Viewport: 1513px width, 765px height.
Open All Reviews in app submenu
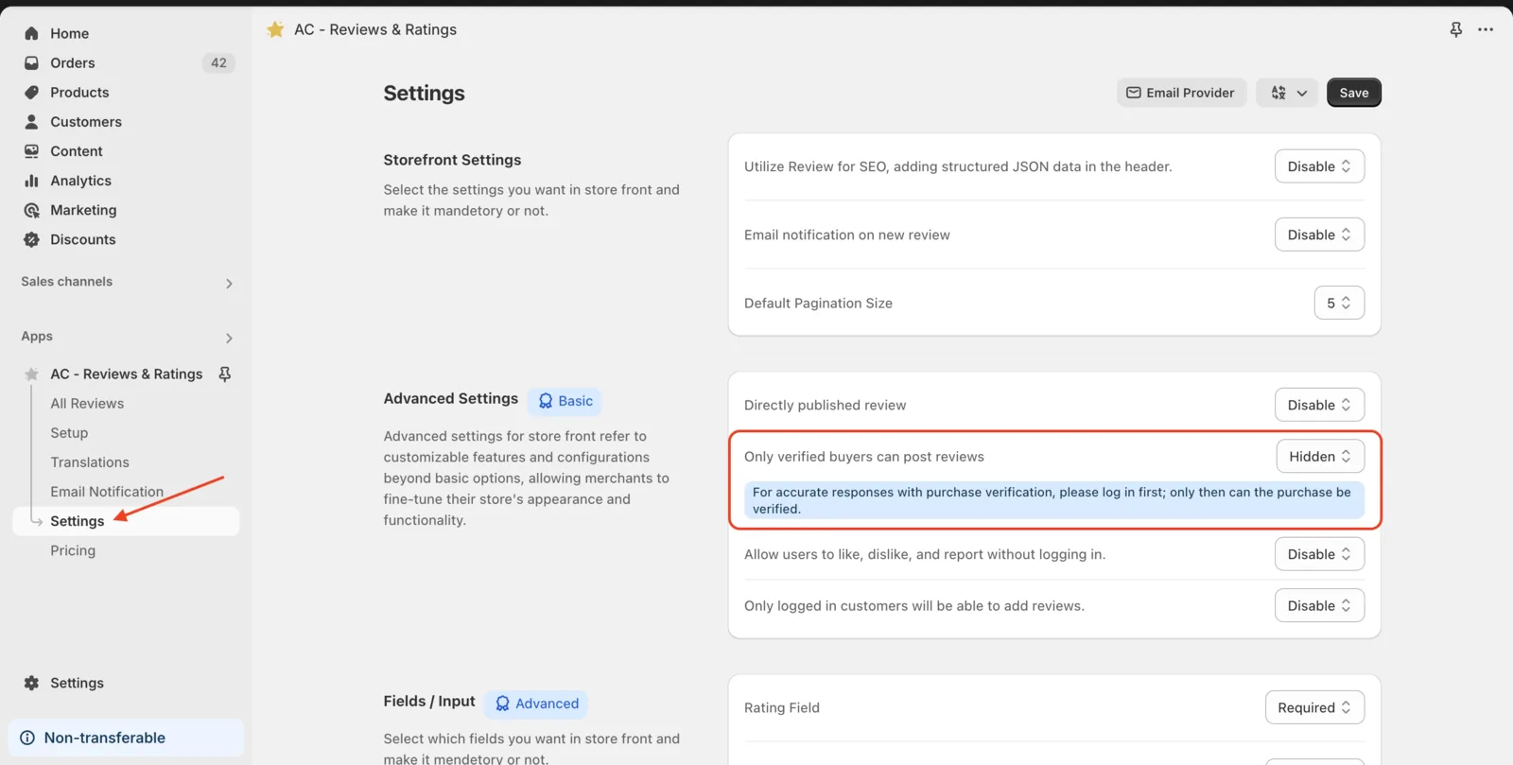pos(87,403)
